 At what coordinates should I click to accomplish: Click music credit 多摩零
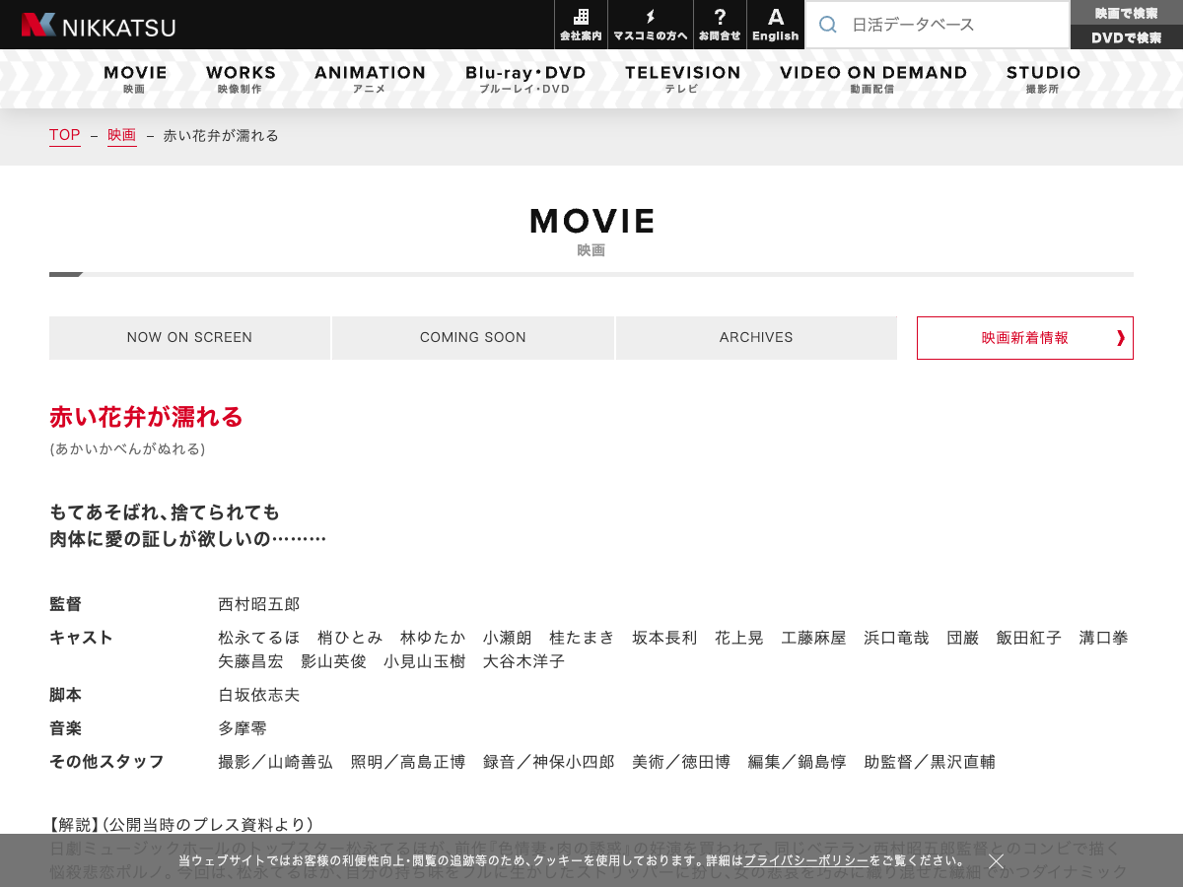coord(243,728)
